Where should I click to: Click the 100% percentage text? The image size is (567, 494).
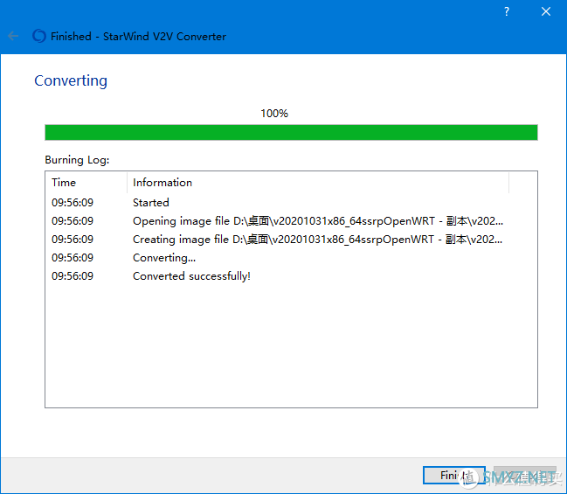coord(274,114)
